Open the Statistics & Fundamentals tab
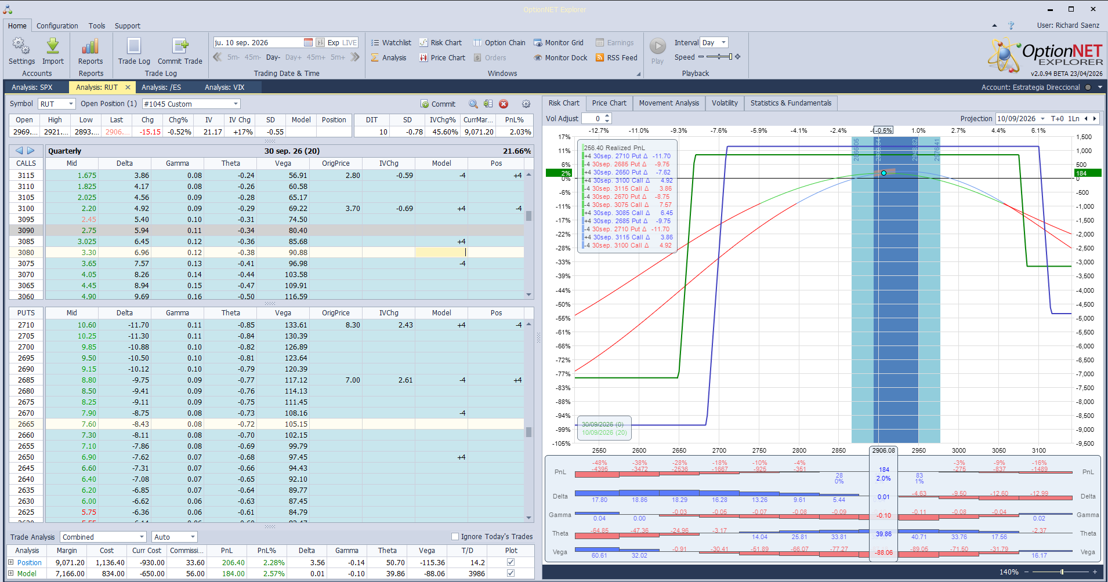Screen dimensions: 1108x582 click(791, 103)
